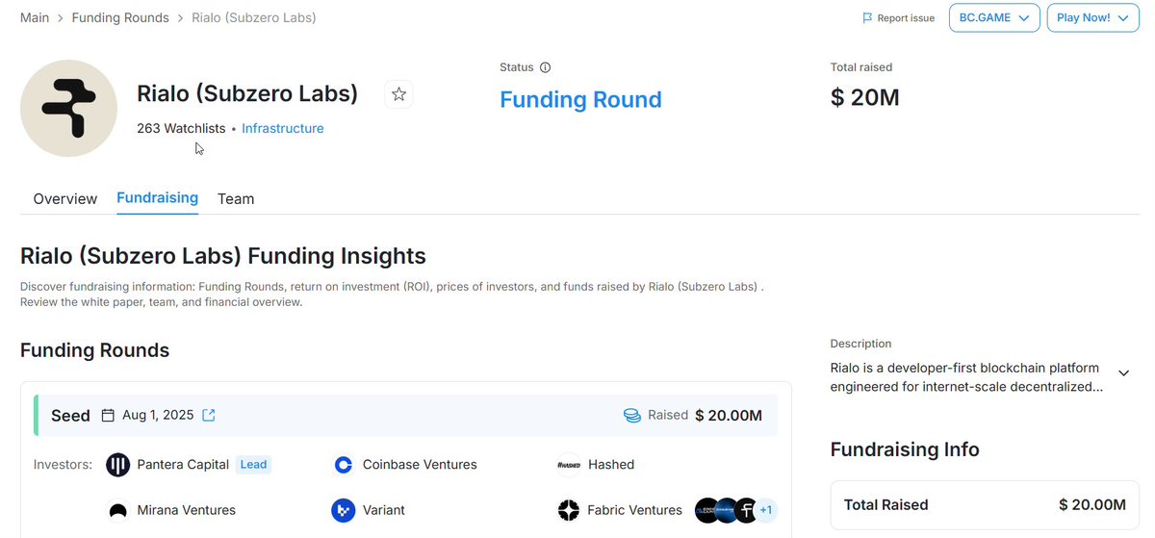Go to Funding Rounds breadcrumb
Screen dimensions: 1155x538
click(x=120, y=17)
